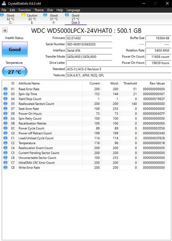
Task: Click raw value 000000004D7F
Action: click(x=154, y=113)
